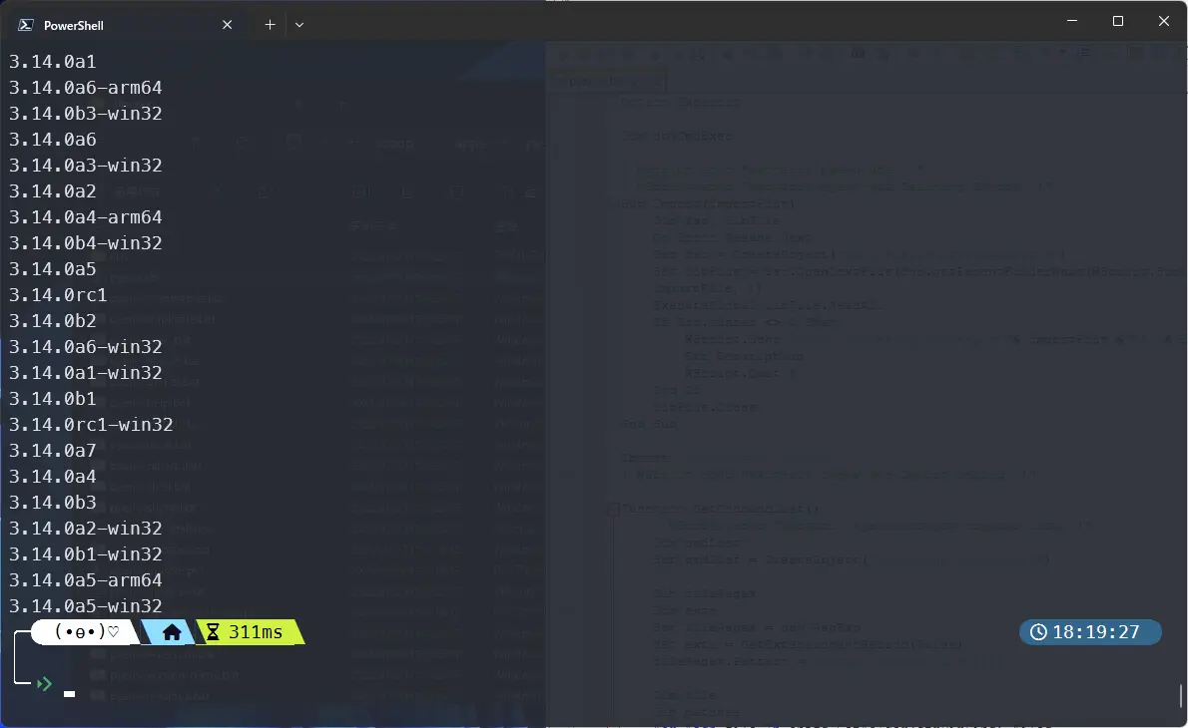
Task: Close the PowerShell tab
Action: [x=227, y=25]
